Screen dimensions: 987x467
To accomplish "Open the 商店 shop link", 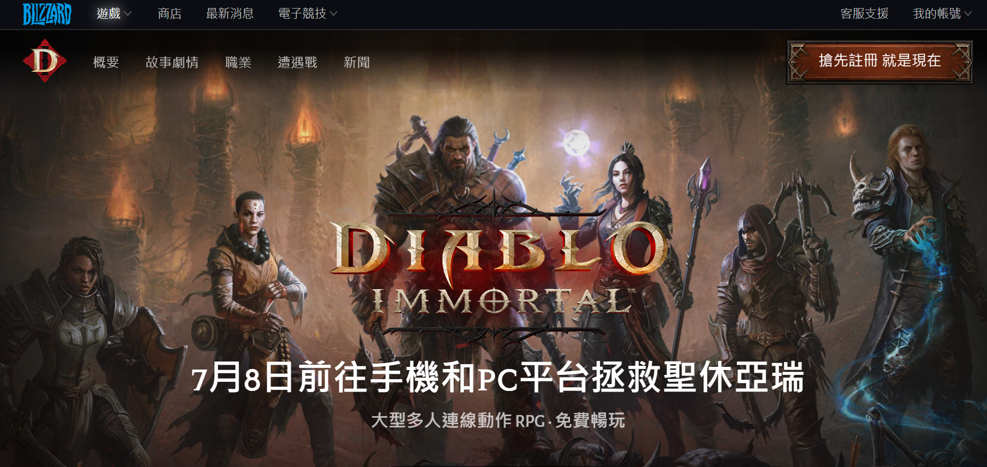I will pos(170,13).
